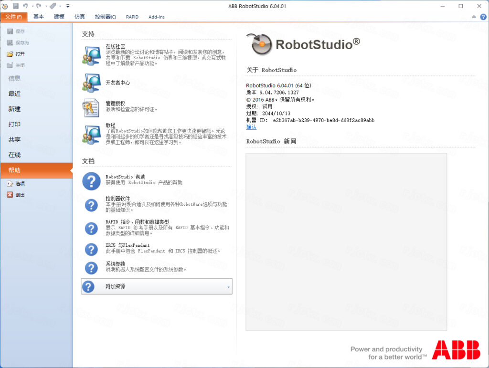Open the 教程 title text
This screenshot has width=489, height=368.
tap(110, 125)
